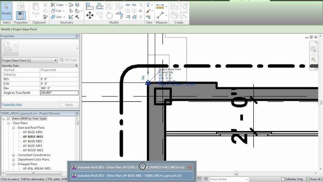Collapse the Base and Roof Plans node
Image resolution: width=323 pixels, height=182 pixels.
coord(13,128)
